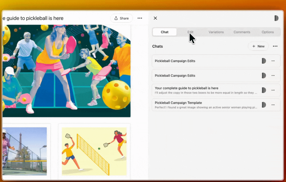Click the assistant icon on Your complete guide chat

pos(263,90)
